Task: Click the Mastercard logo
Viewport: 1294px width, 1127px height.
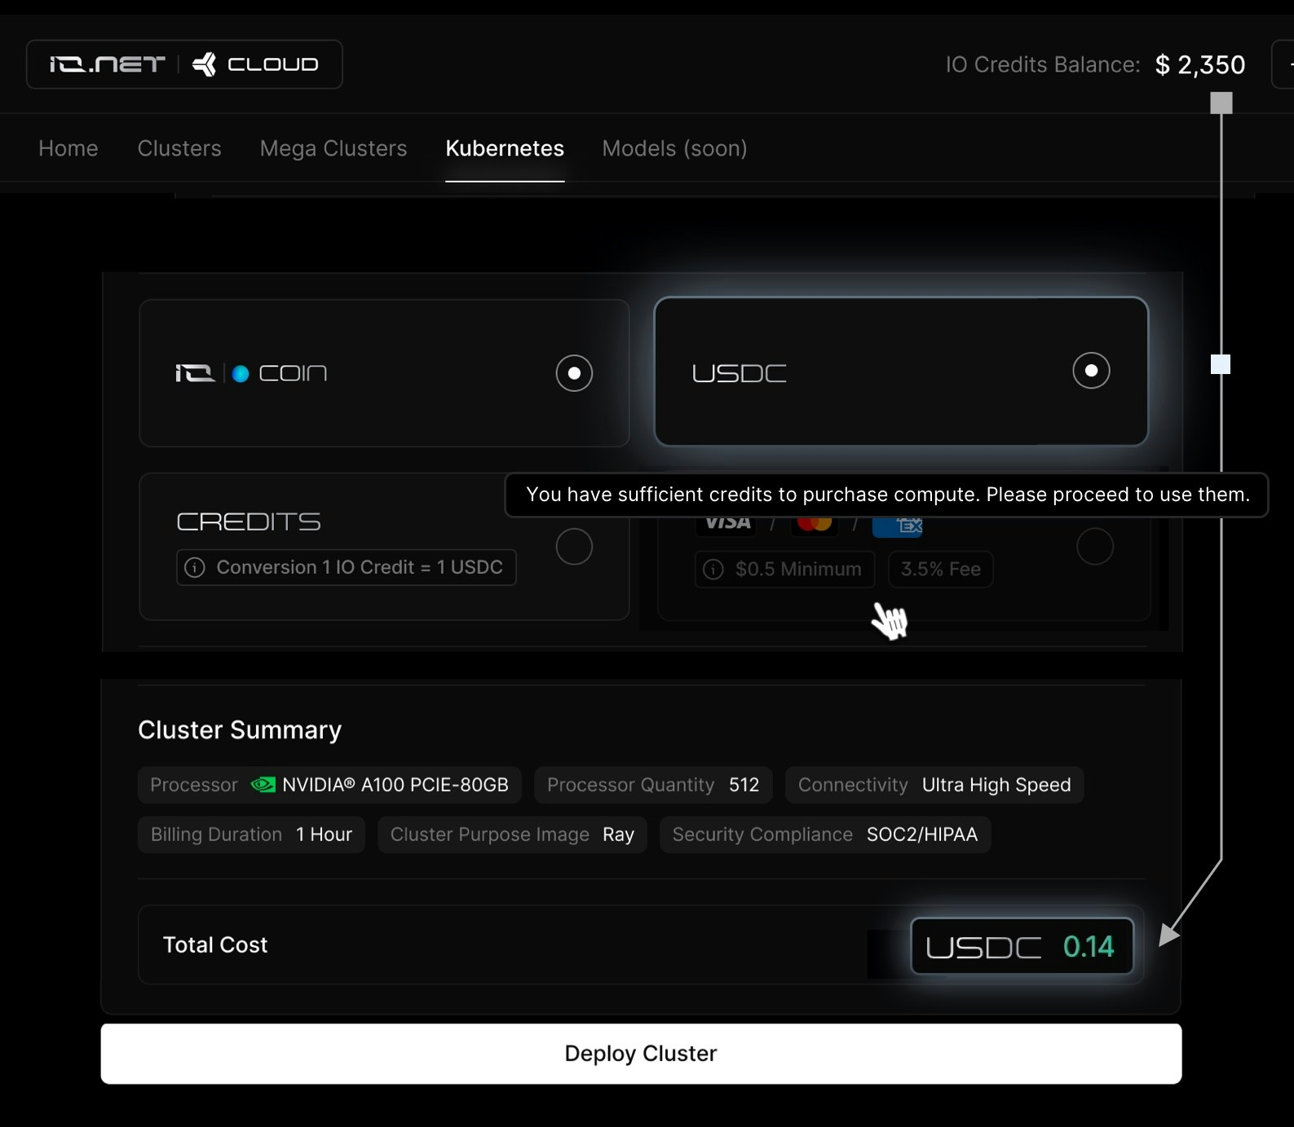Action: (815, 523)
